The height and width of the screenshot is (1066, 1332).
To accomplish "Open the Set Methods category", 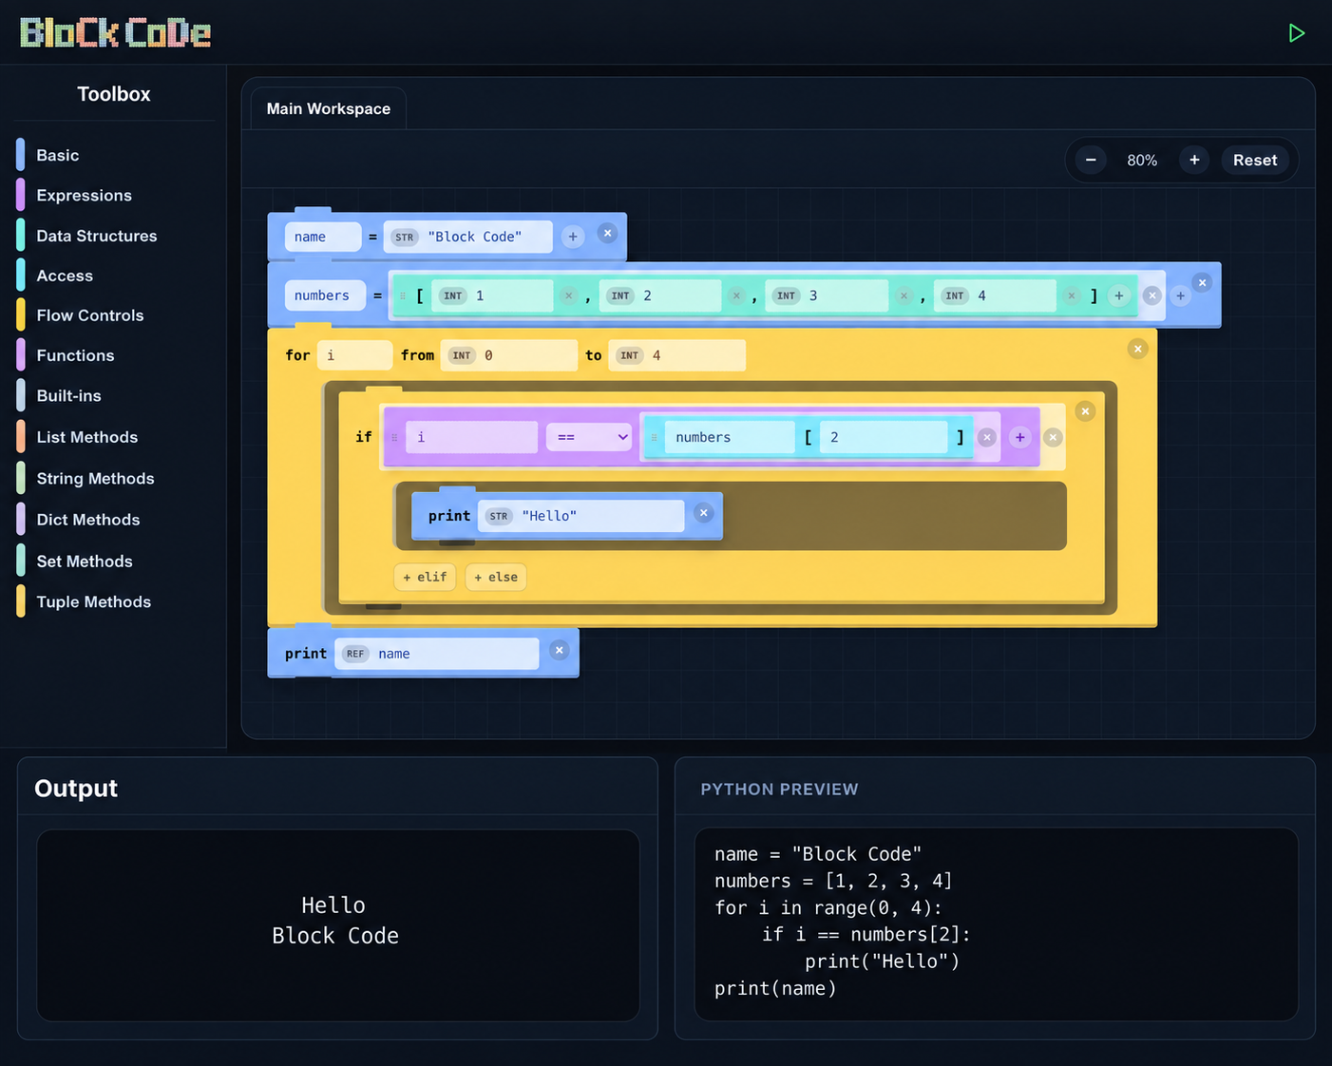I will point(85,562).
